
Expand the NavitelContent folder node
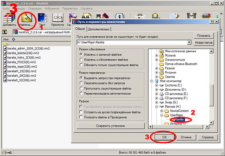(162, 111)
